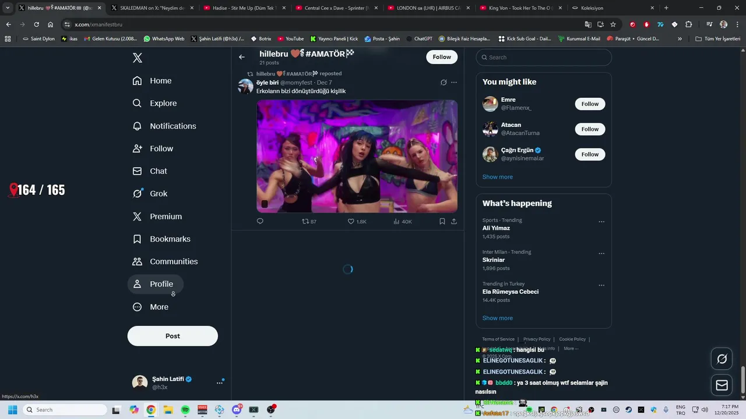Open Terms of Service link
The image size is (746, 419).
[498, 339]
